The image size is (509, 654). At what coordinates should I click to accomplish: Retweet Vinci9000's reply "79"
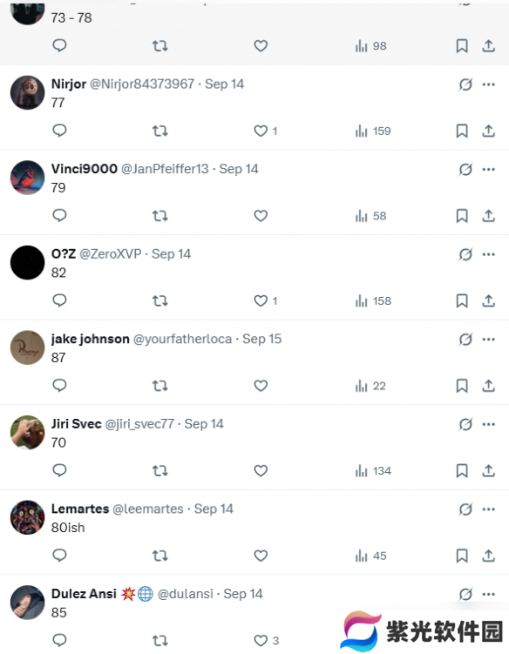tap(159, 216)
